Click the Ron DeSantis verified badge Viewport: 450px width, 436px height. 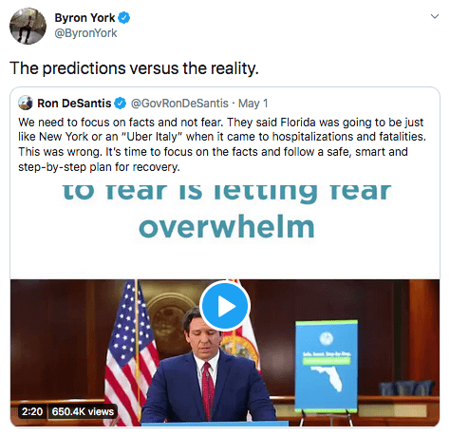120,104
